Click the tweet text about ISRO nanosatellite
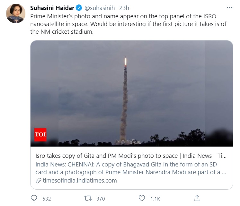 coord(129,24)
